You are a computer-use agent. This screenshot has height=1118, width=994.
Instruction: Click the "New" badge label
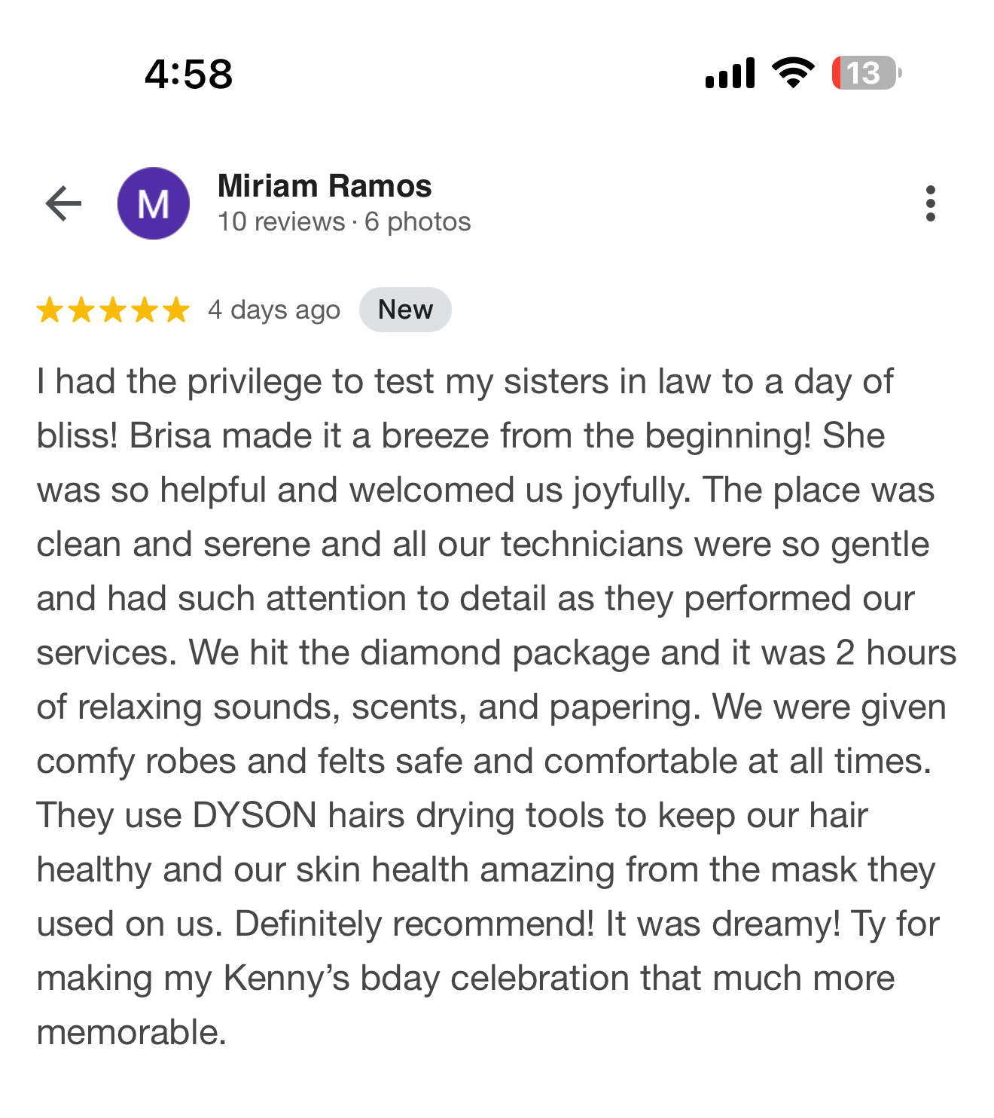point(405,310)
